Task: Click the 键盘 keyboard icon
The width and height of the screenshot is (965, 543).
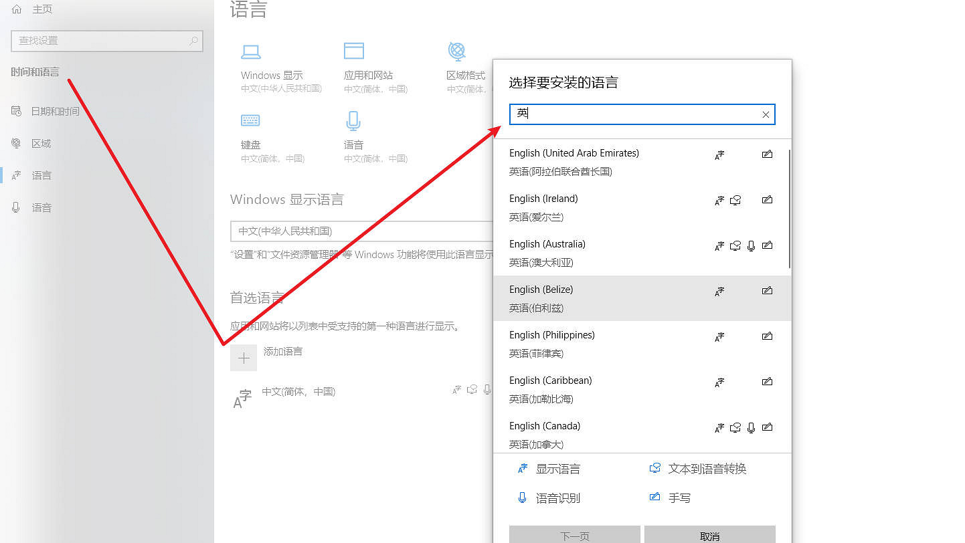Action: click(x=250, y=120)
